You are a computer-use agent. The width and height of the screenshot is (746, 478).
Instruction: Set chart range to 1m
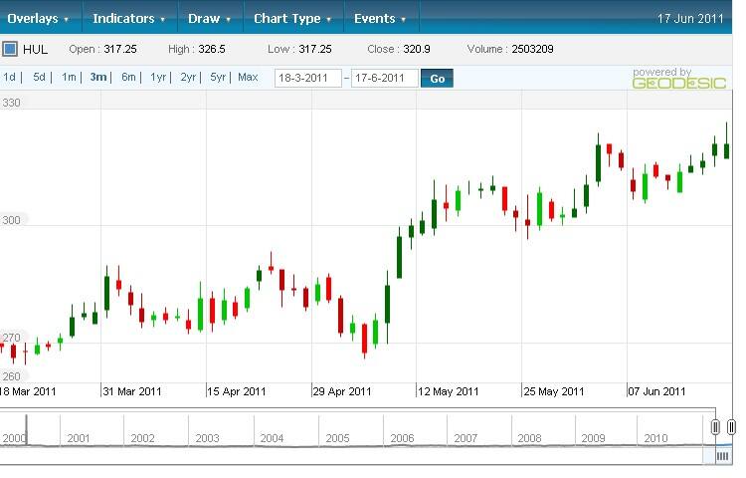(69, 78)
